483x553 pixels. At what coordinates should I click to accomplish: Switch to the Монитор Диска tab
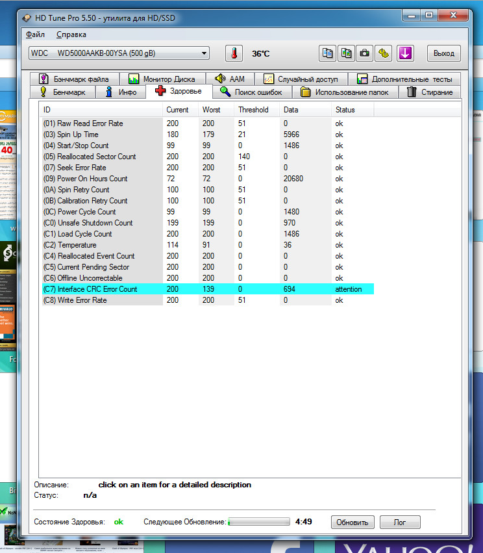pos(162,79)
